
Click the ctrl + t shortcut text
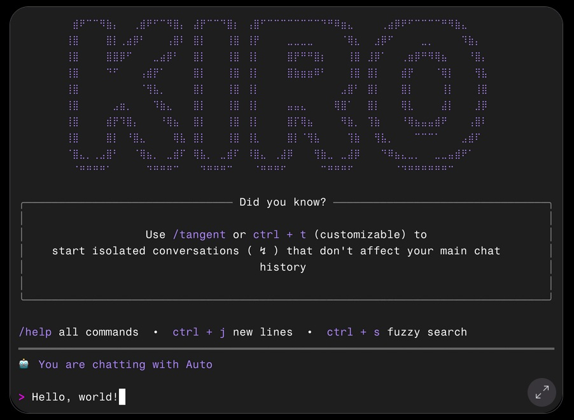pos(279,234)
